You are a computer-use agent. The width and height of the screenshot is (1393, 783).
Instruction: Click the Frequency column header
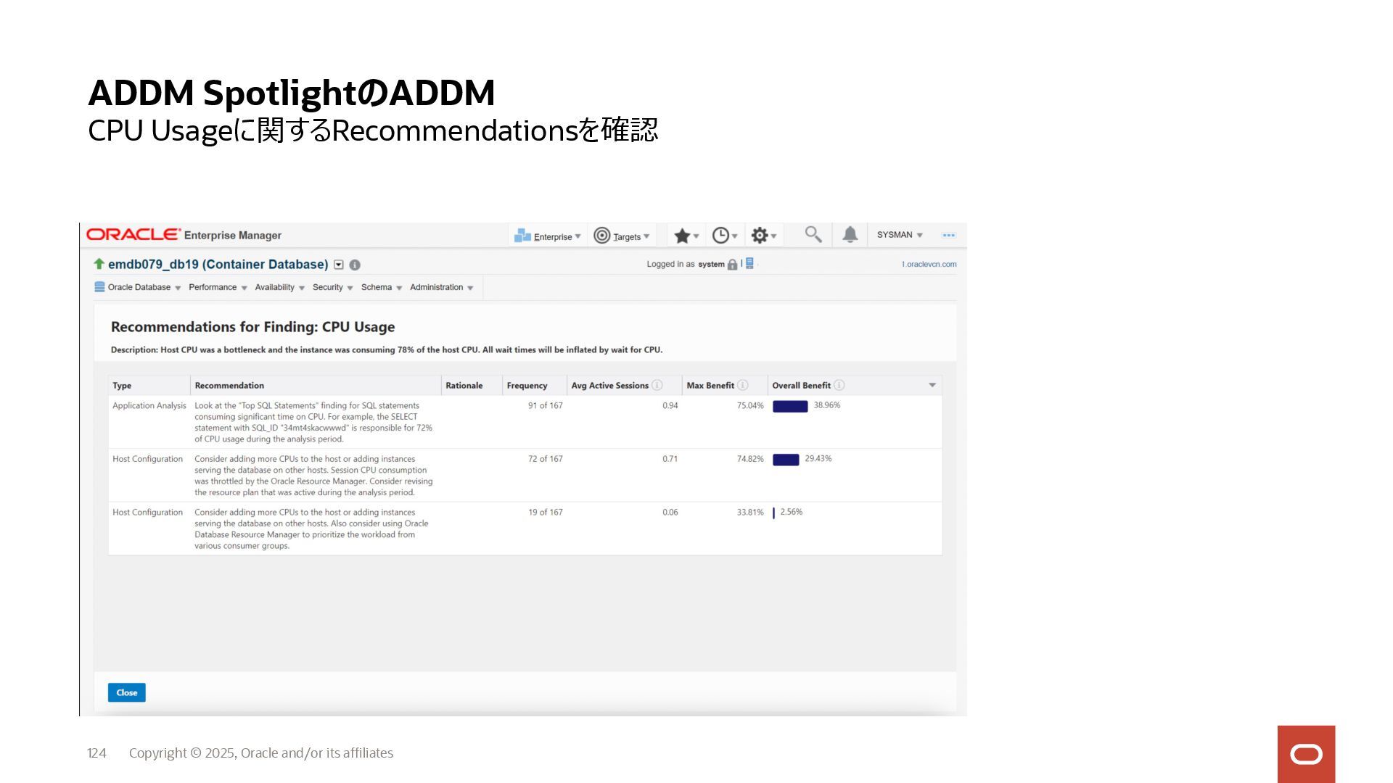tap(534, 386)
